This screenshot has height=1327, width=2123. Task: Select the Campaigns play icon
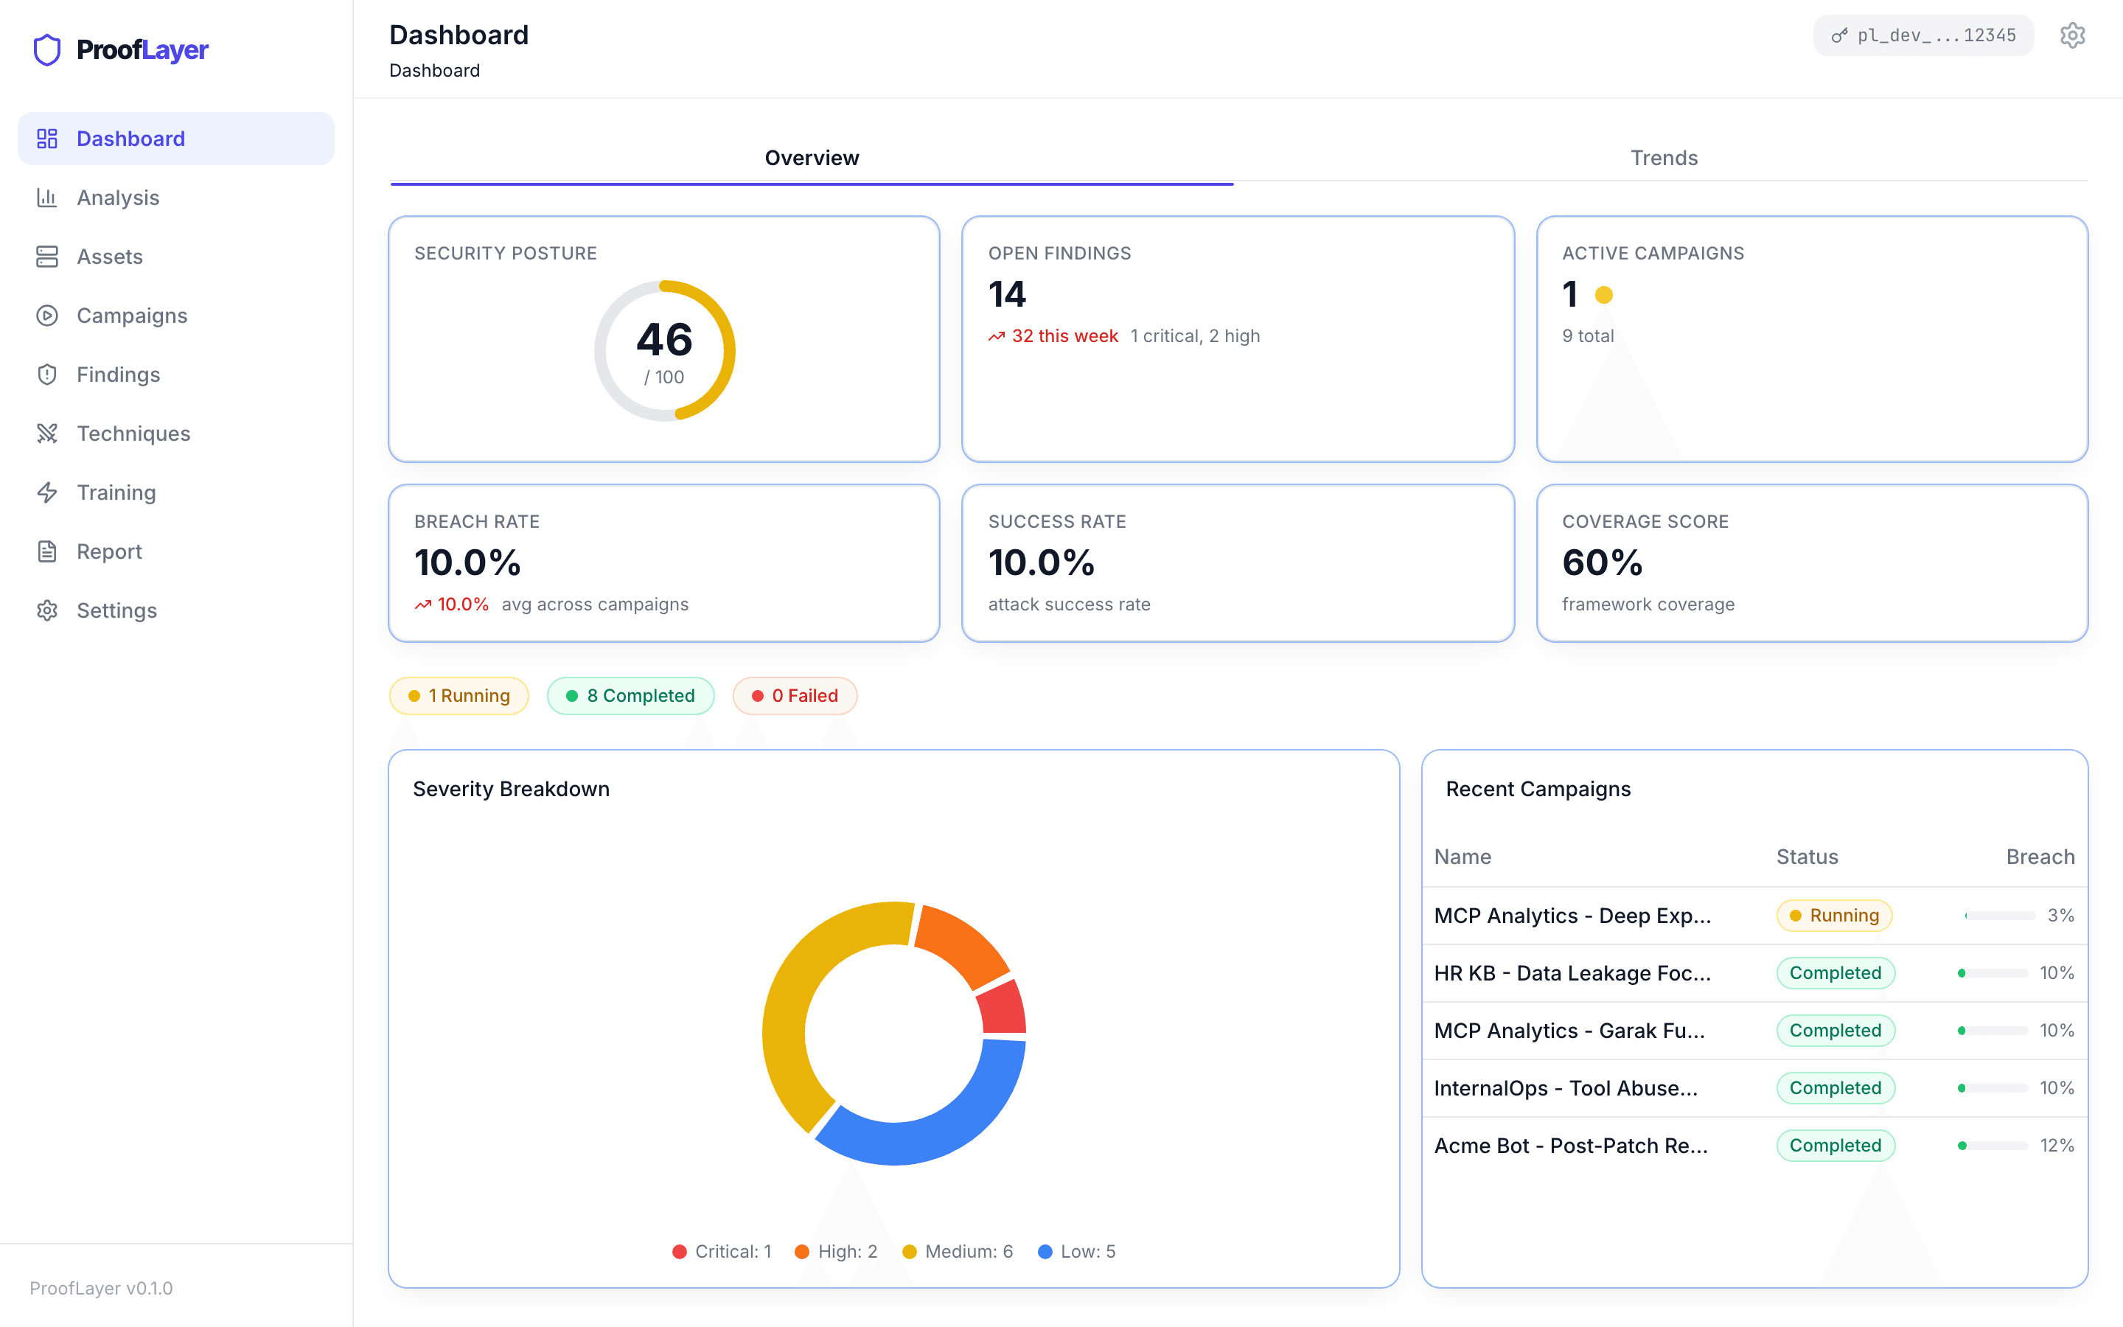[47, 315]
